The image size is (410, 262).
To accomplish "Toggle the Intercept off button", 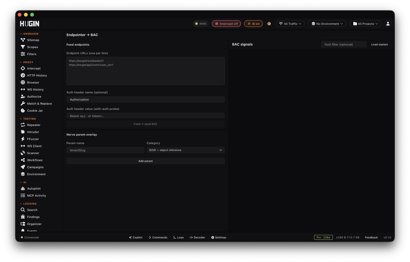I will [x=226, y=24].
